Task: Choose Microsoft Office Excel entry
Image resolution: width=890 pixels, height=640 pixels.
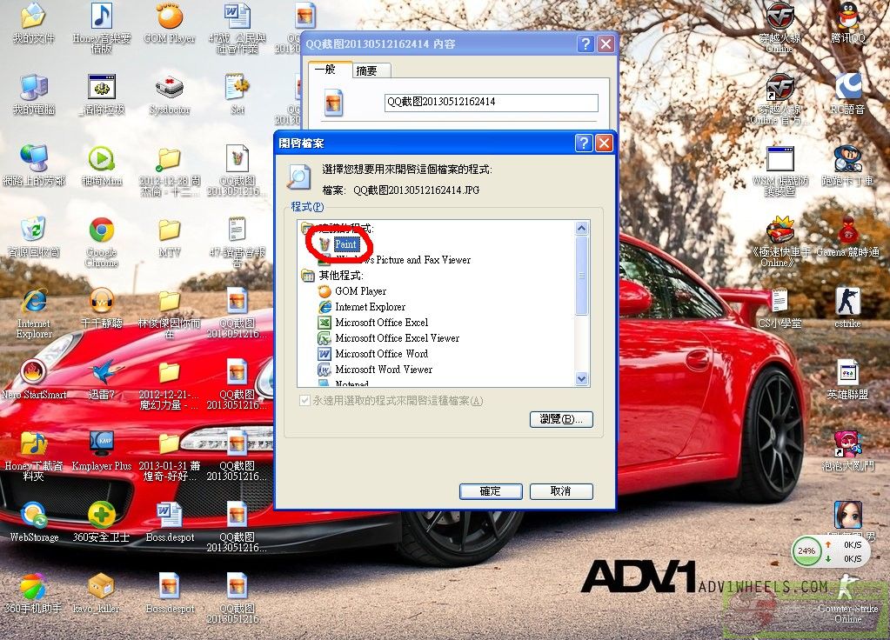Action: click(381, 323)
